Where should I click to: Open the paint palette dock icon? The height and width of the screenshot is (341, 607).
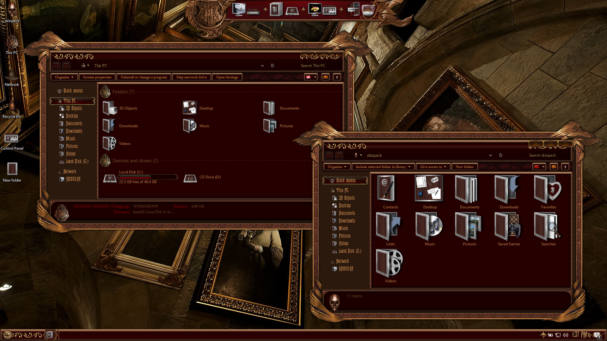pyautogui.click(x=315, y=9)
